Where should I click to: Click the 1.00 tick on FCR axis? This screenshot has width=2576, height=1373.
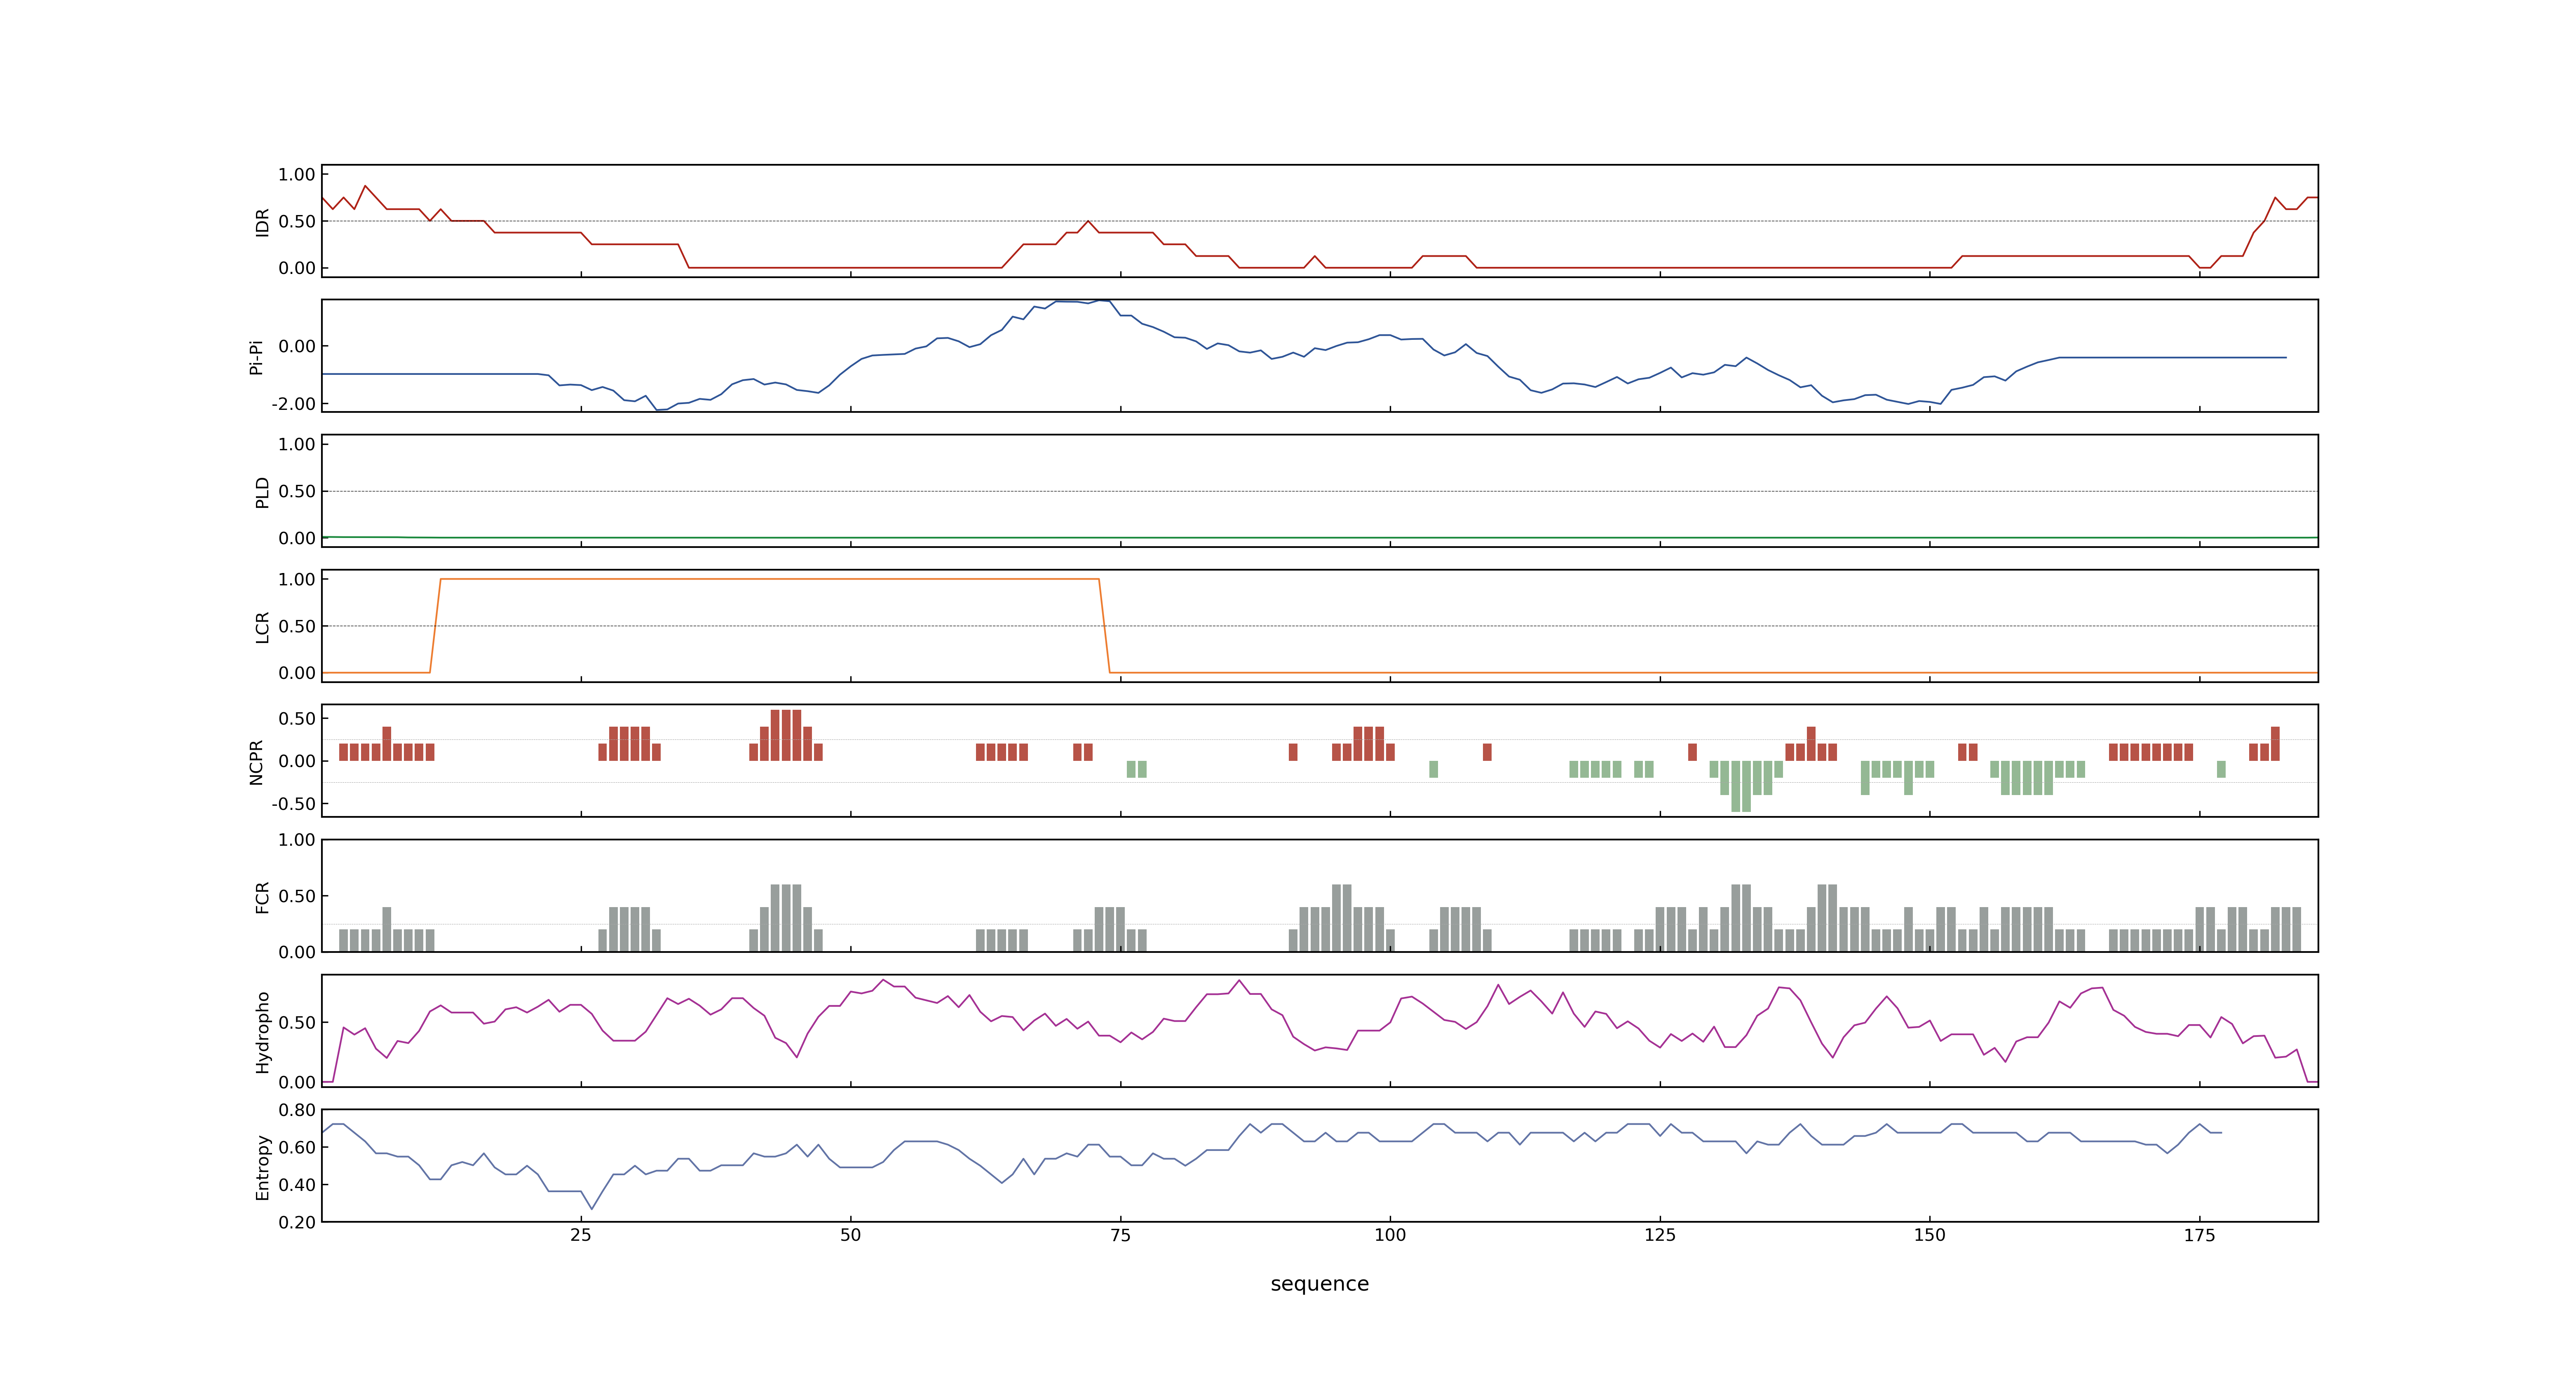(297, 840)
